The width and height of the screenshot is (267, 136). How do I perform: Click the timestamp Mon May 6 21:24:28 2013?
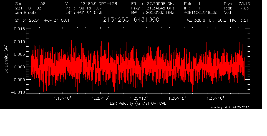click(x=230, y=107)
